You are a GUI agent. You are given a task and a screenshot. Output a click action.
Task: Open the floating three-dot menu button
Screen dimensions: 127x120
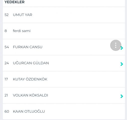click(x=116, y=45)
